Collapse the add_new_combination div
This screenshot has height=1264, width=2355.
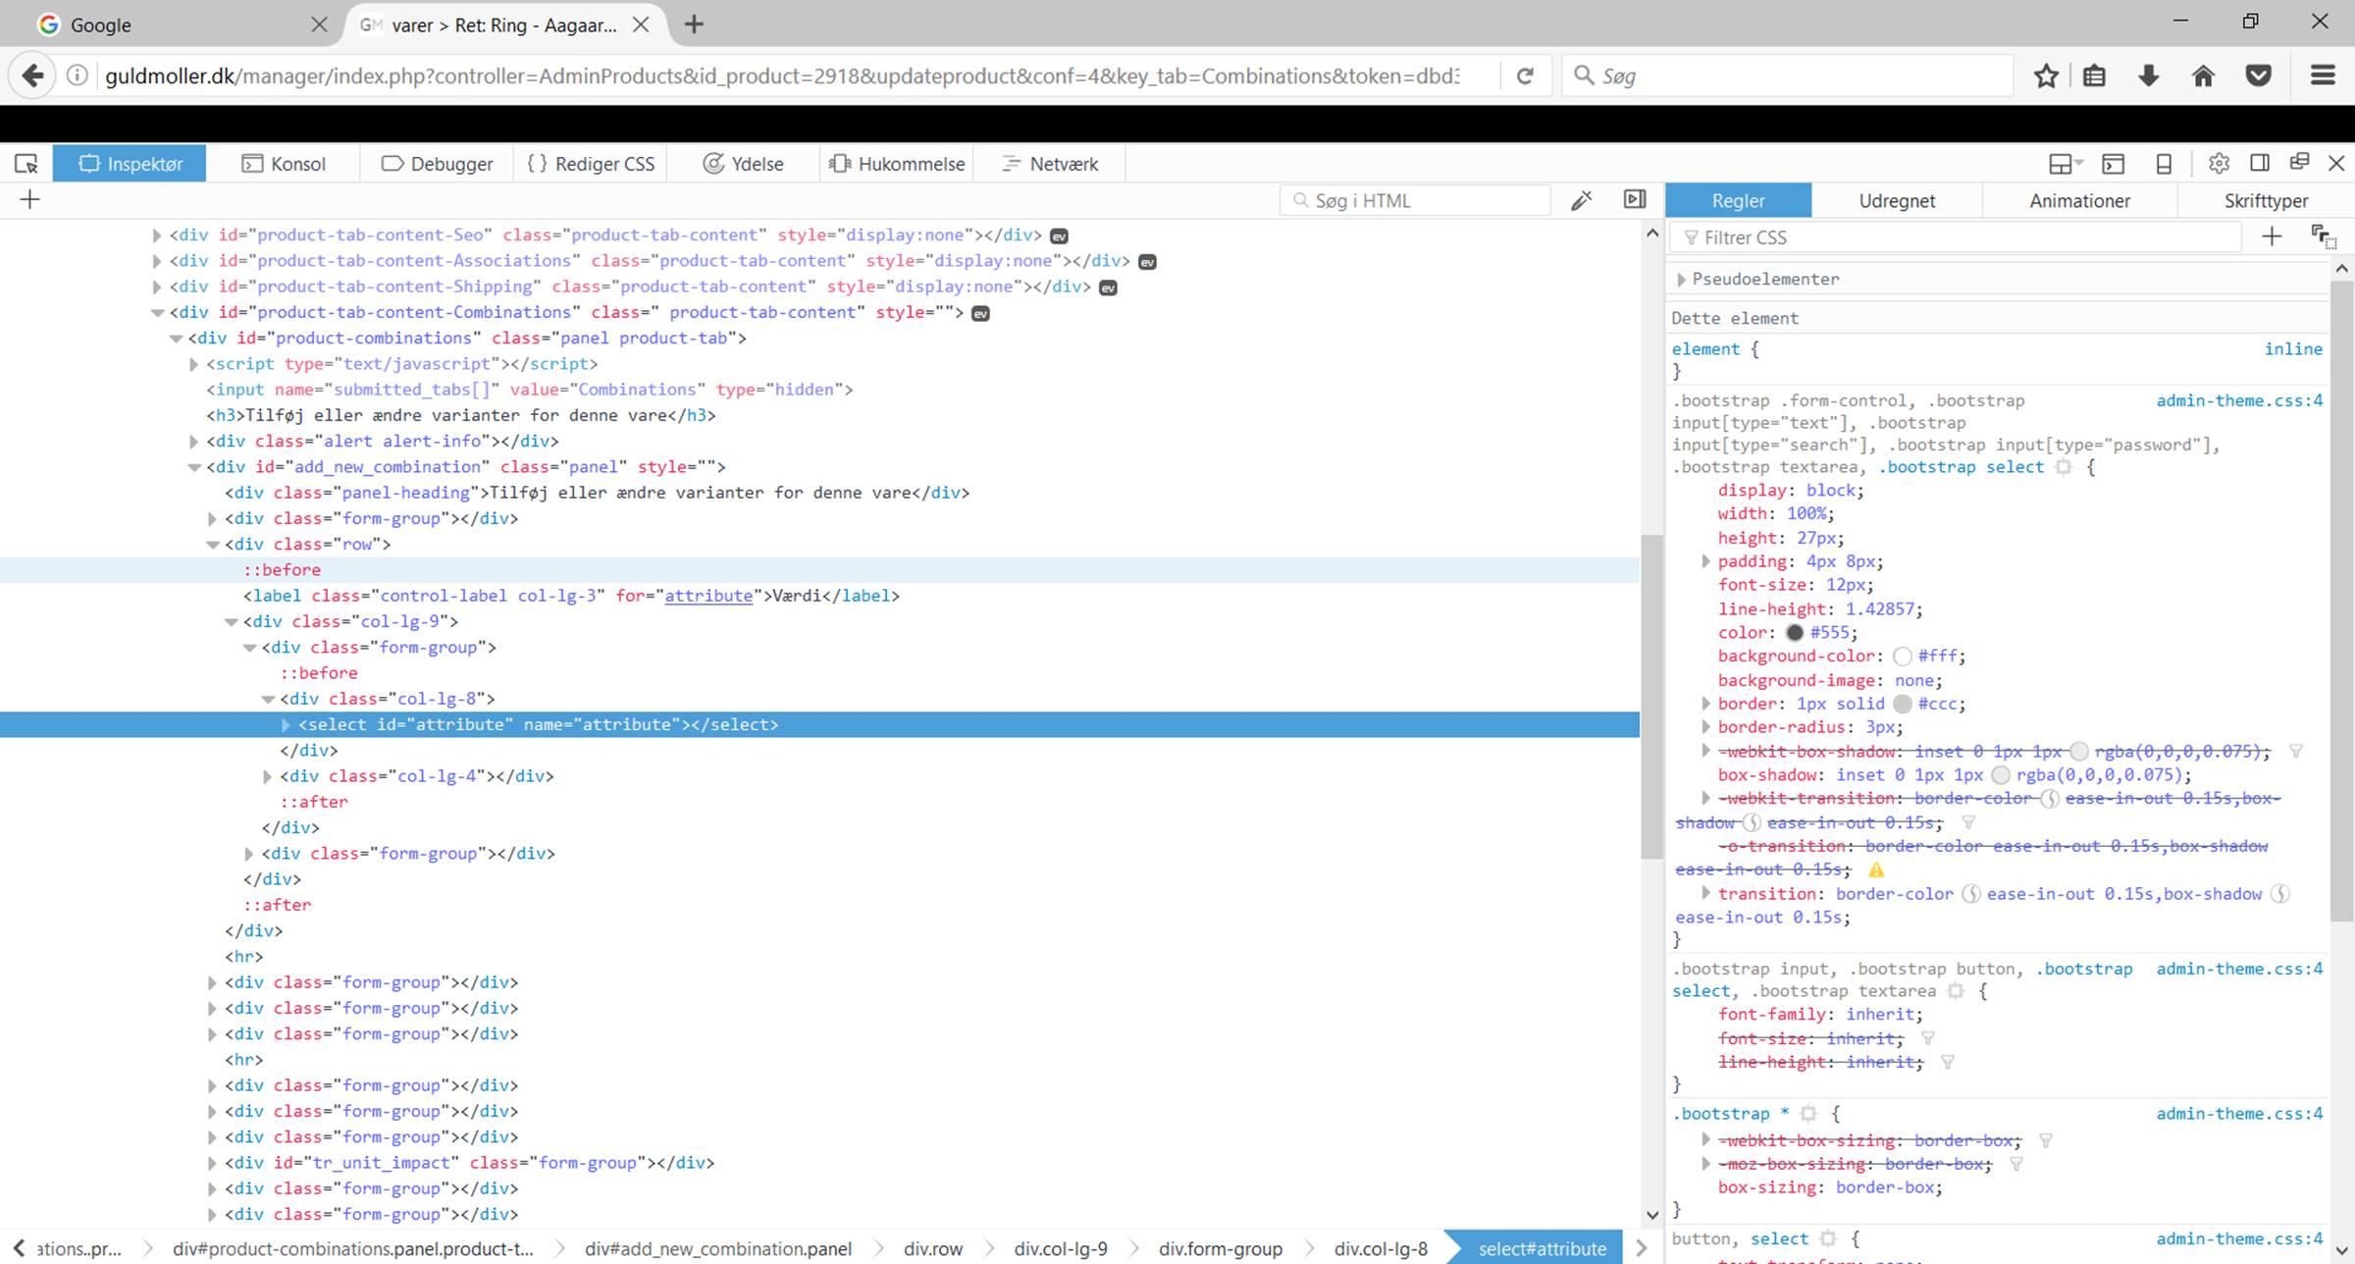(x=194, y=467)
